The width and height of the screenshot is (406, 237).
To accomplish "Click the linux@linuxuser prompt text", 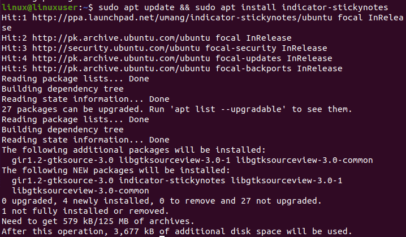I will 40,7.
